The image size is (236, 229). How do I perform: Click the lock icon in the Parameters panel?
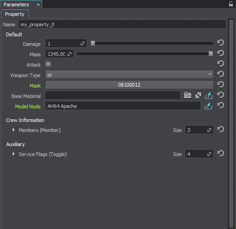231,4
